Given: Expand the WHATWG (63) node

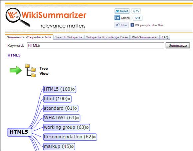Looking at the screenshot, I should click(78, 118).
